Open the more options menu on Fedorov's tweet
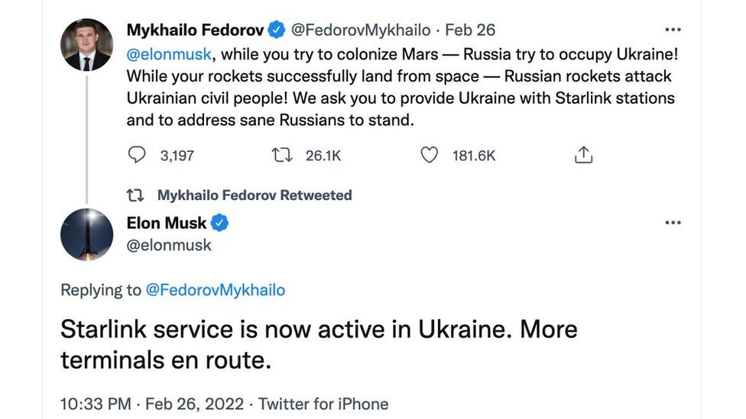The image size is (746, 419). (673, 31)
